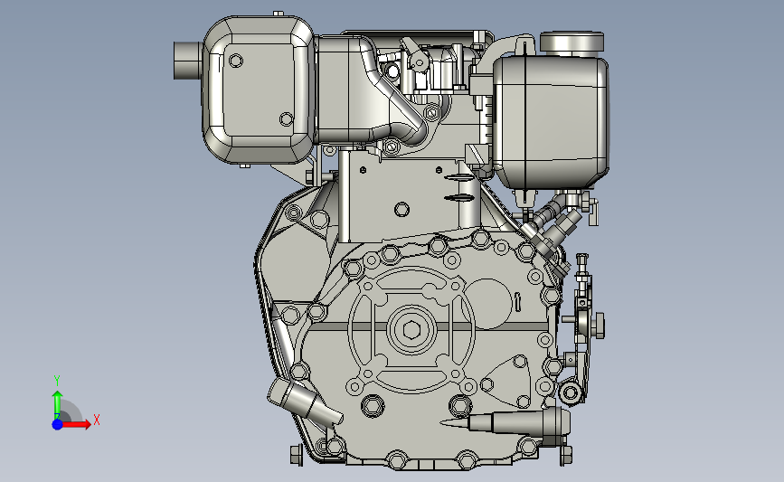Click the green Y axis arrow of the triad
The image size is (784, 482).
click(58, 404)
